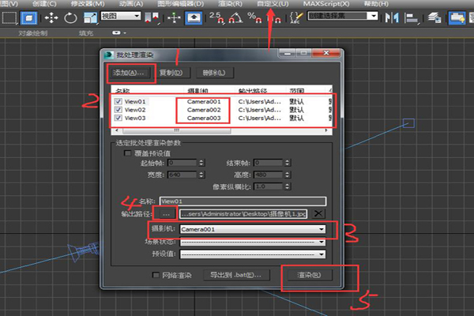Image resolution: width=474 pixels, height=316 pixels.
Task: Uncheck the View01 checkbox
Action: tap(118, 102)
